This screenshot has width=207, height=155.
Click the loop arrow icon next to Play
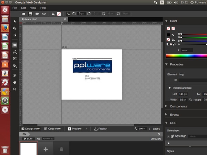pos(38,139)
